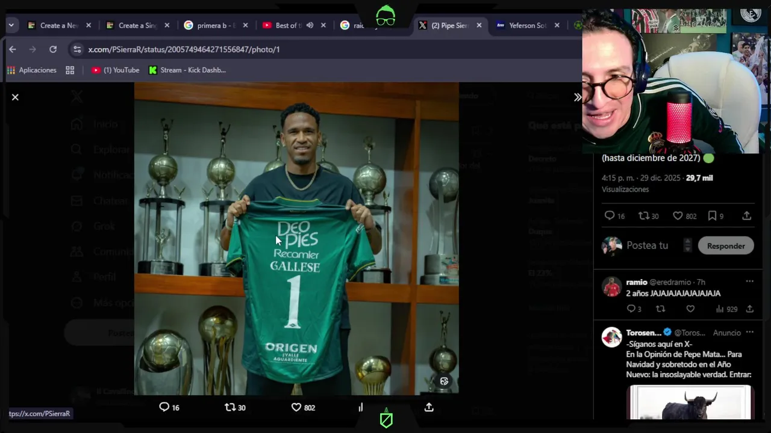Open the 'Torosen...' account name
Image resolution: width=771 pixels, height=433 pixels.
(x=643, y=333)
